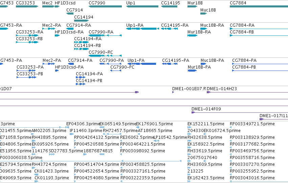Open the CG33253-RA transcript

point(27,35)
